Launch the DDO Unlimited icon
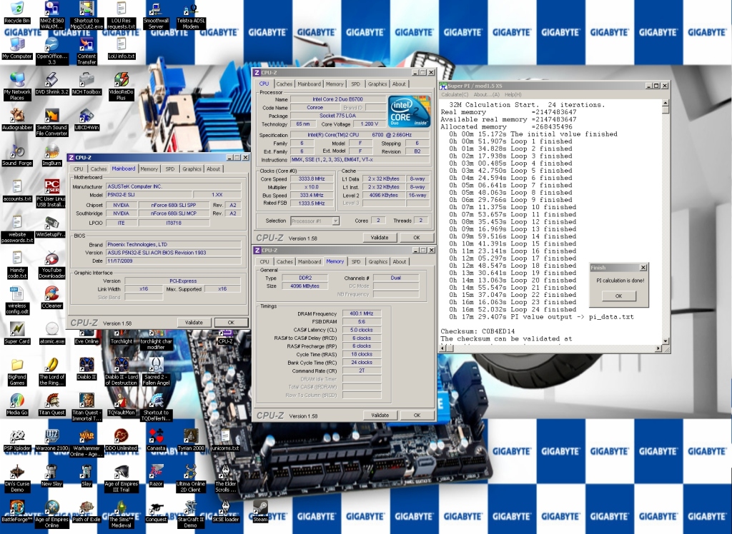732x534 pixels. coord(122,440)
